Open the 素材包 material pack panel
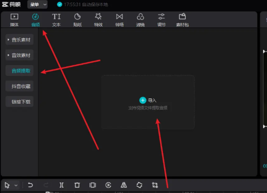Image resolution: width=267 pixels, height=193 pixels. 182,20
